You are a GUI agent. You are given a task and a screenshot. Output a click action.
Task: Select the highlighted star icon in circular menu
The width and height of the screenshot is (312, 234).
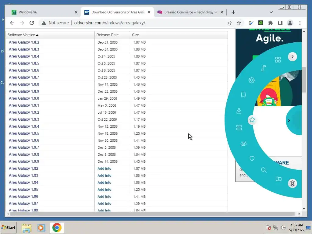(x=252, y=120)
